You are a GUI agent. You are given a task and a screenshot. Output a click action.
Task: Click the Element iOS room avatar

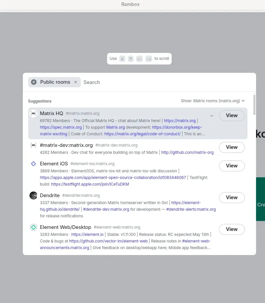(x=33, y=164)
